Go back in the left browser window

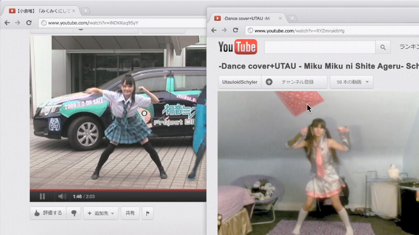7,23
